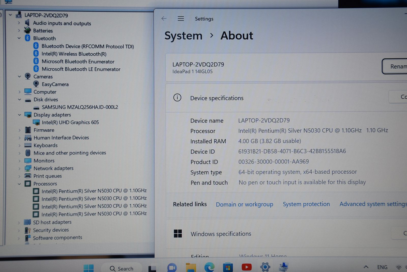Click the Windows Start button

point(89,268)
